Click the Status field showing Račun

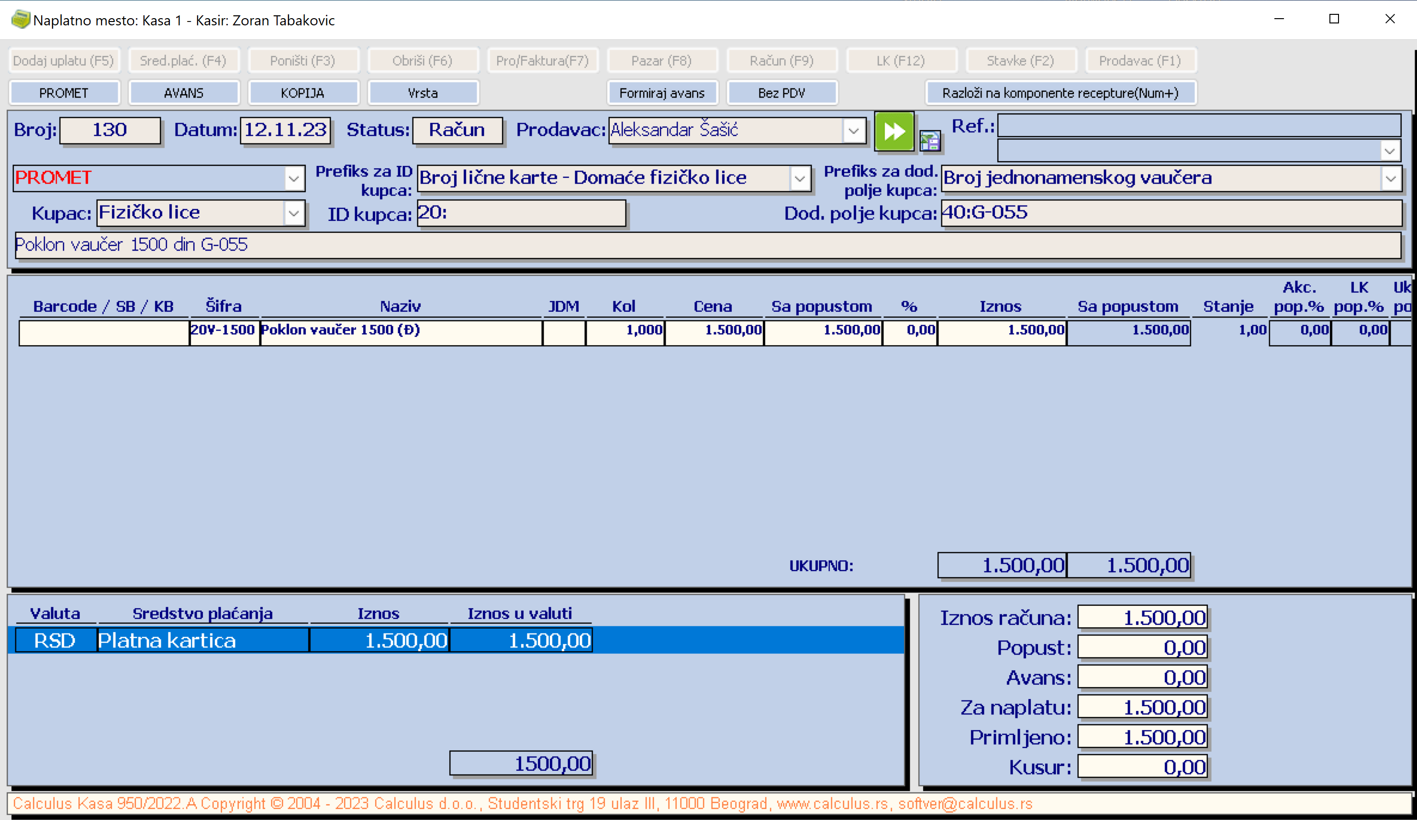click(457, 131)
